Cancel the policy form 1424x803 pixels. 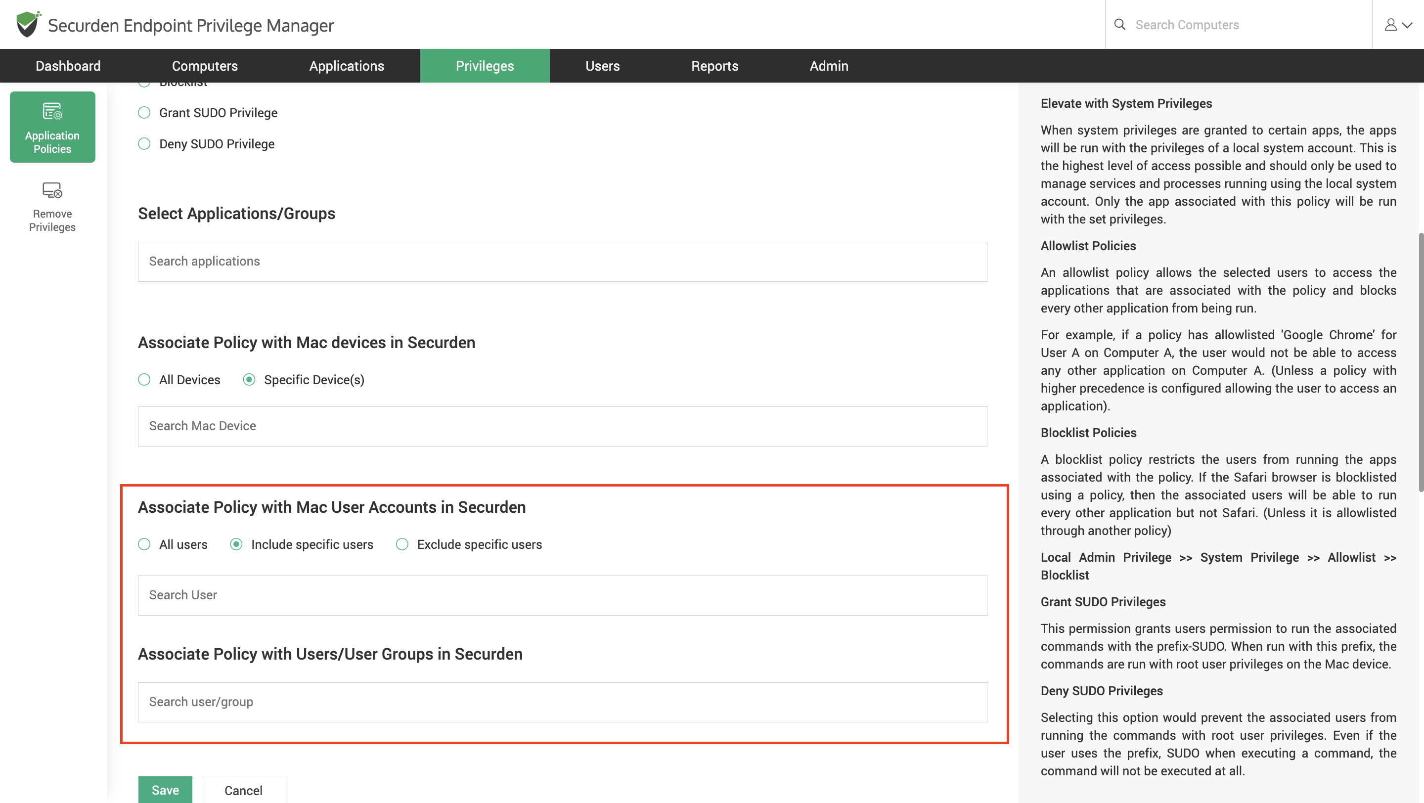[243, 790]
